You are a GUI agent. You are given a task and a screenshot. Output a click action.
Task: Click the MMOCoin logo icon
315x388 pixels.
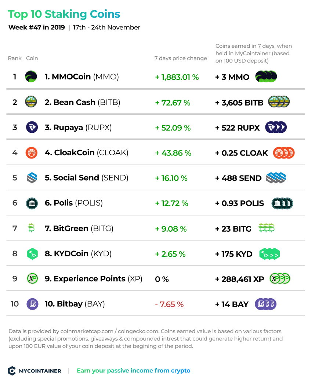(x=31, y=76)
